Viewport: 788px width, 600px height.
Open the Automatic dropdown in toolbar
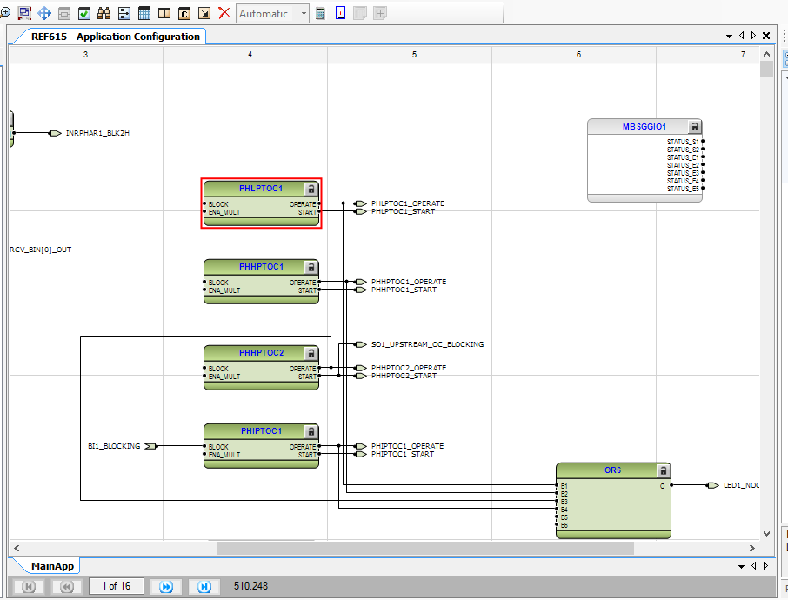click(272, 14)
